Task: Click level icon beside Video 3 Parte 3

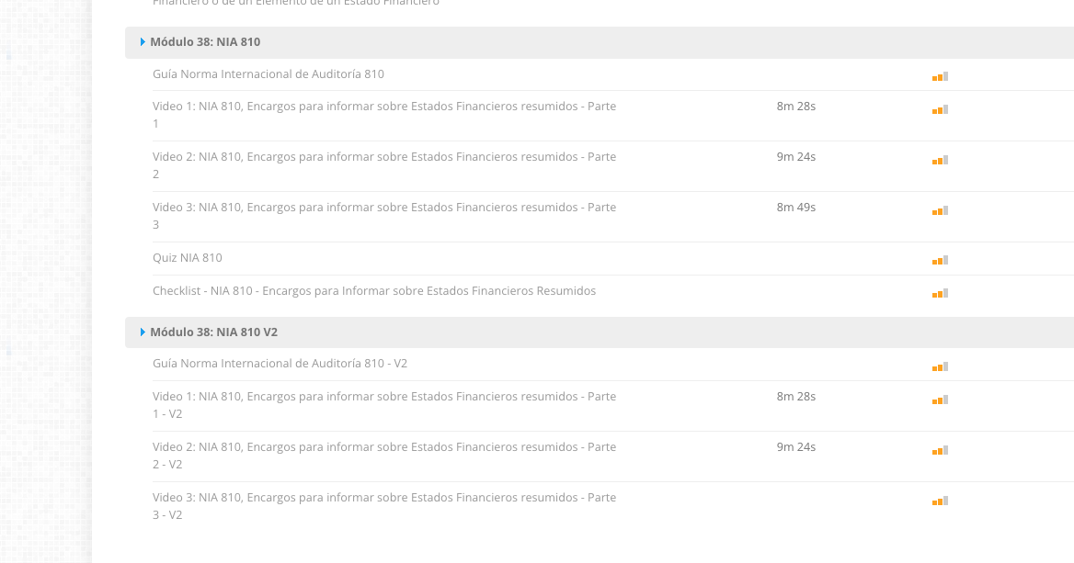Action: coord(940,210)
